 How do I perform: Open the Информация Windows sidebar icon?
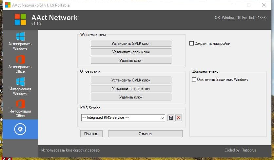pyautogui.click(x=20, y=82)
